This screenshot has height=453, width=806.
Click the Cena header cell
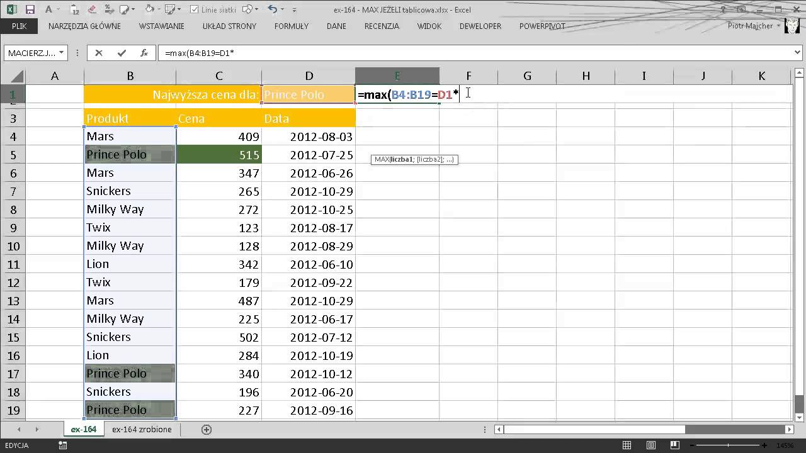[219, 118]
